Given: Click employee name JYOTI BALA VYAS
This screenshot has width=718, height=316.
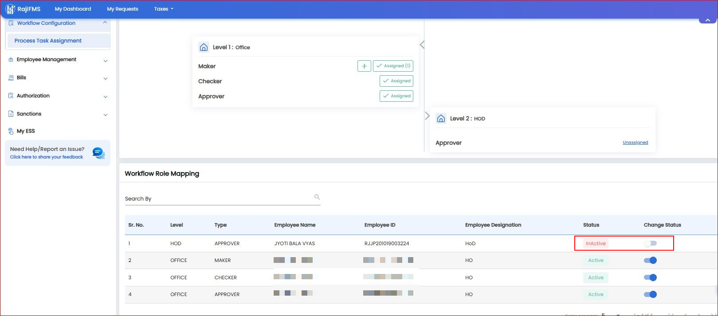Looking at the screenshot, I should point(294,243).
